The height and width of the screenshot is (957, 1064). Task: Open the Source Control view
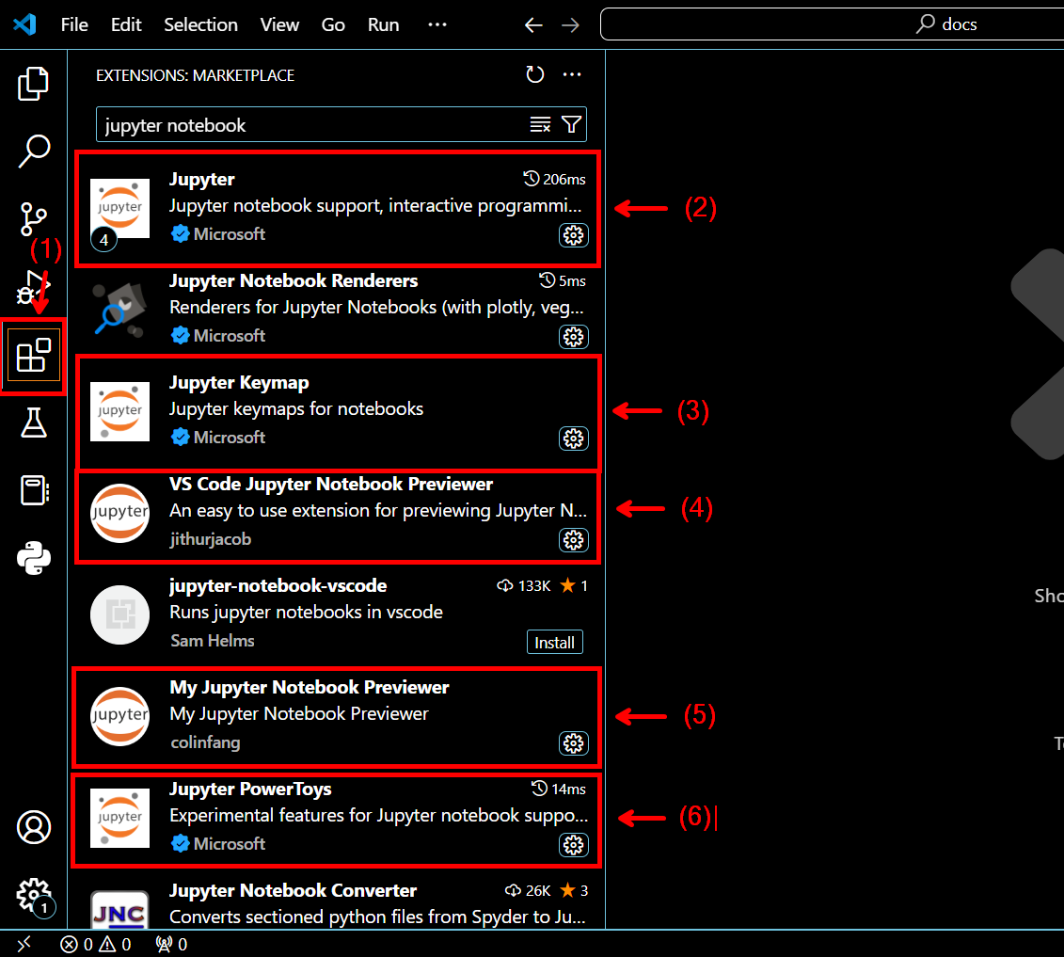tap(33, 218)
